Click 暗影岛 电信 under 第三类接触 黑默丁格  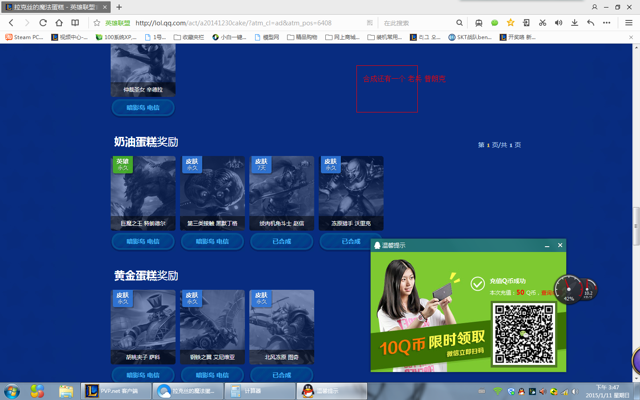coord(212,241)
